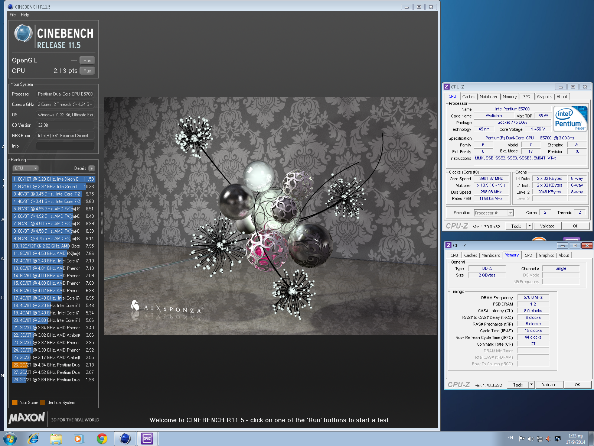The height and width of the screenshot is (446, 594).
Task: Open Windows Media Player from taskbar
Action: (78, 439)
